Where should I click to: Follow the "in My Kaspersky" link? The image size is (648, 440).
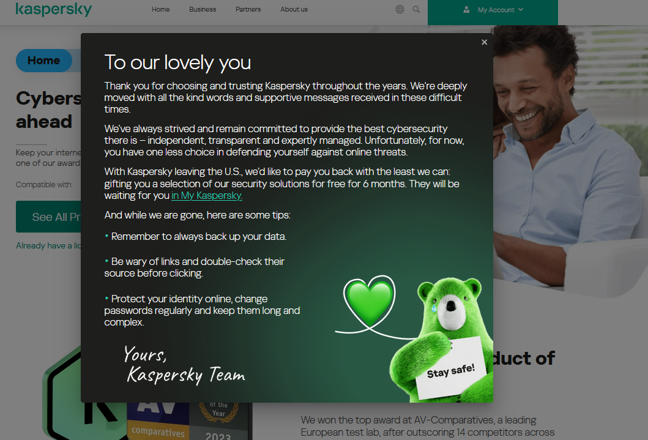[x=207, y=195]
